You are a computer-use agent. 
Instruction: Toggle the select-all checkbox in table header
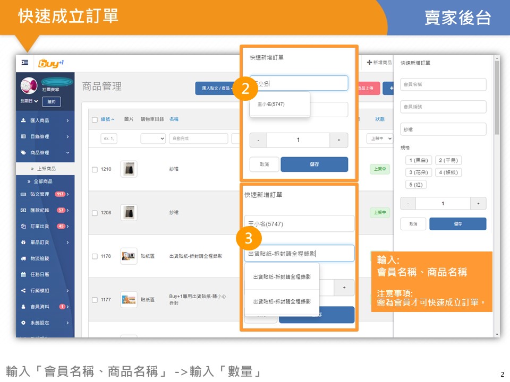click(x=95, y=119)
